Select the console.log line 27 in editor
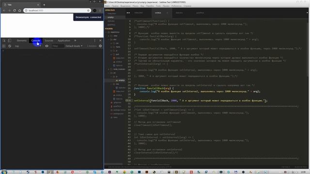 click(x=200, y=91)
